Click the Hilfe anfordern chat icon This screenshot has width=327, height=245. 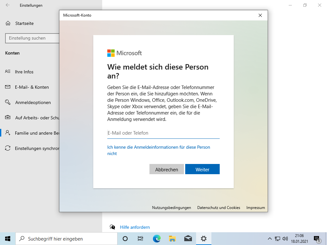112,227
